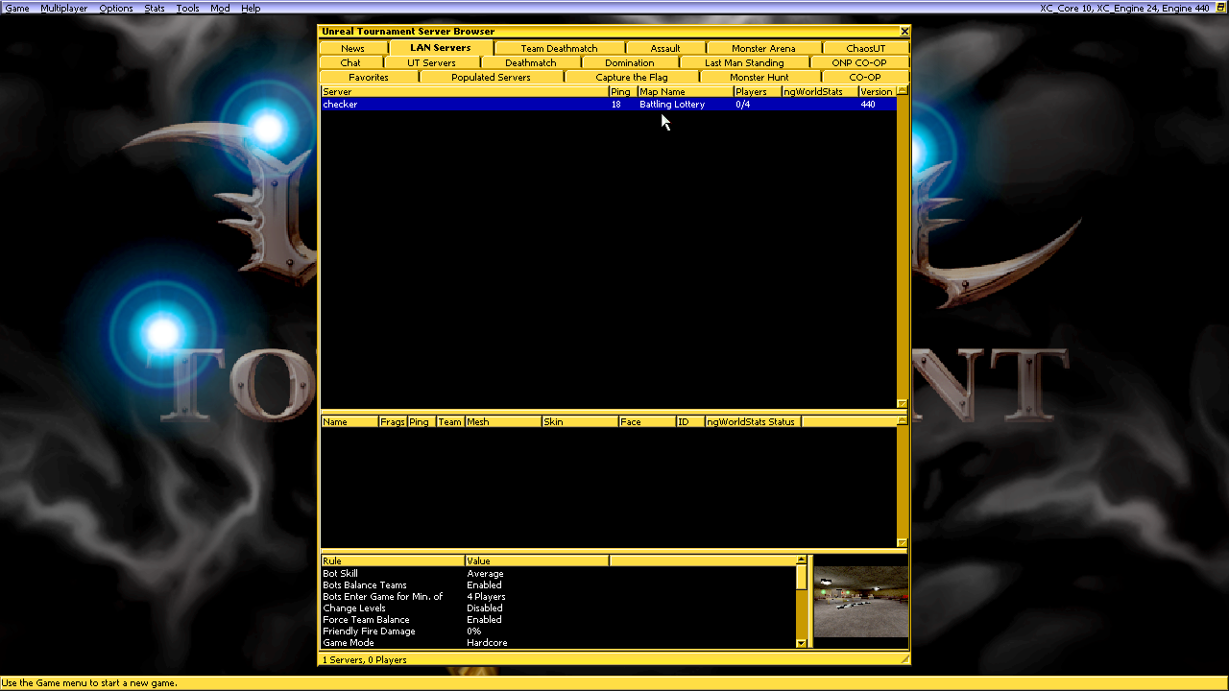Switch to the Monster Arena tab
This screenshot has width=1229, height=691.
(763, 48)
